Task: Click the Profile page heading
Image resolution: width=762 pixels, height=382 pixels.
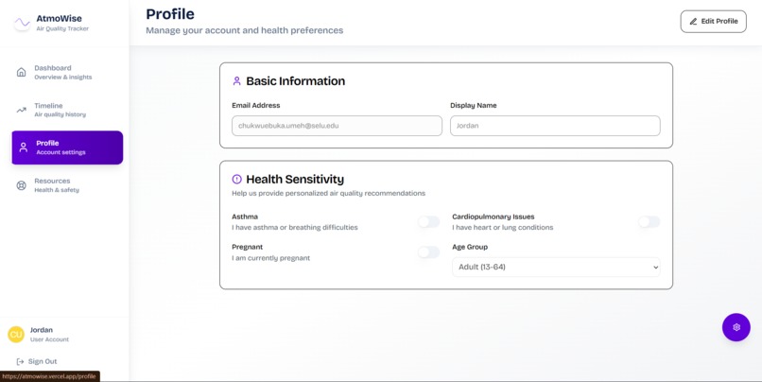Action: point(170,14)
